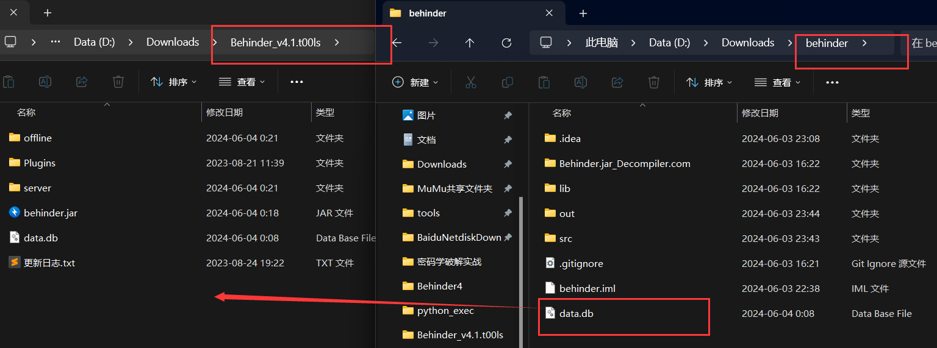The height and width of the screenshot is (348, 937).
Task: Click the paste icon in left Behinder_v4.1.t00ls window
Action: [x=9, y=82]
